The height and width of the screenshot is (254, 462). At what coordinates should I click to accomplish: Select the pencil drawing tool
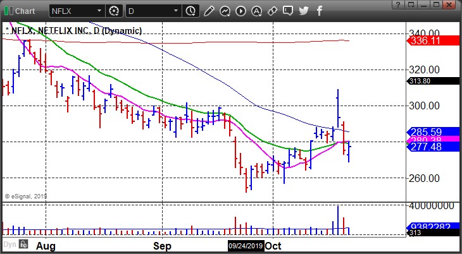coord(209,11)
